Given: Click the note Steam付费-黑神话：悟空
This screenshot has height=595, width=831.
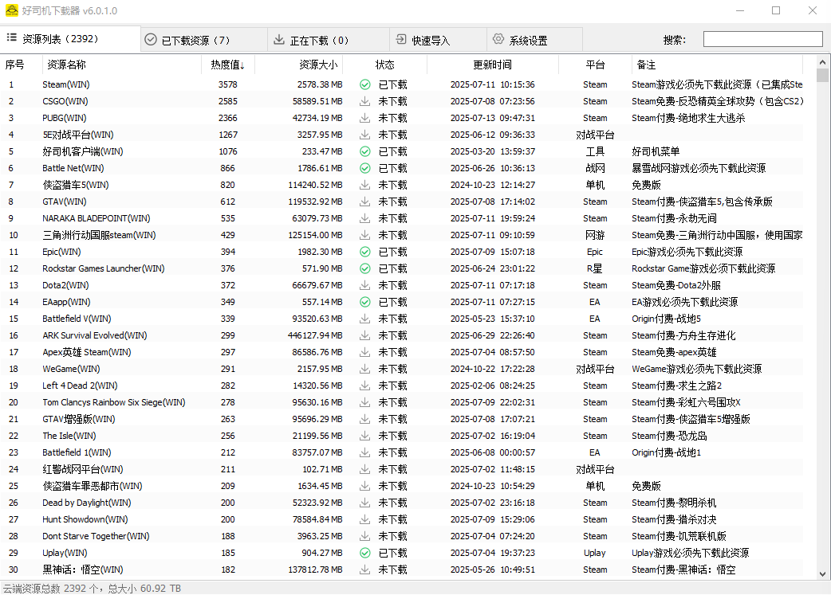Looking at the screenshot, I should (x=683, y=570).
